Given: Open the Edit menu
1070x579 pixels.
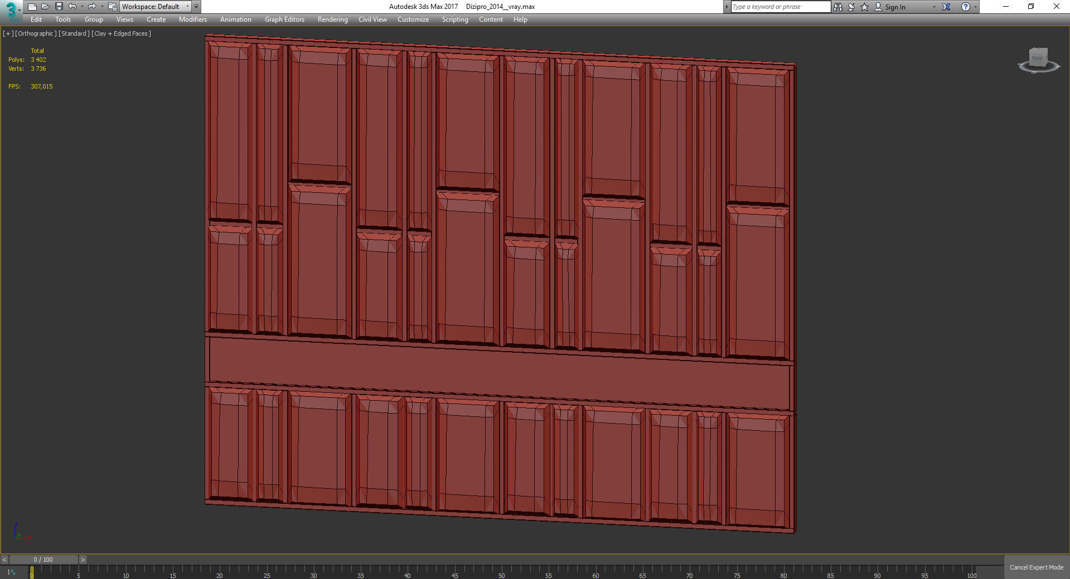Looking at the screenshot, I should click(36, 20).
